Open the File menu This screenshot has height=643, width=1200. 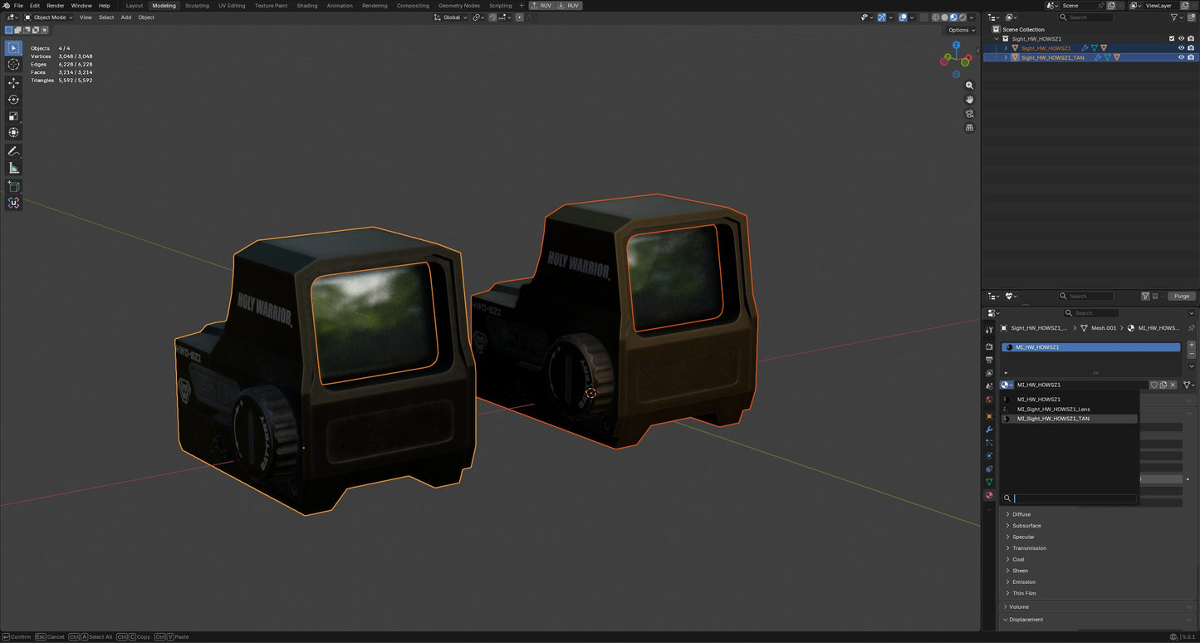pyautogui.click(x=18, y=6)
